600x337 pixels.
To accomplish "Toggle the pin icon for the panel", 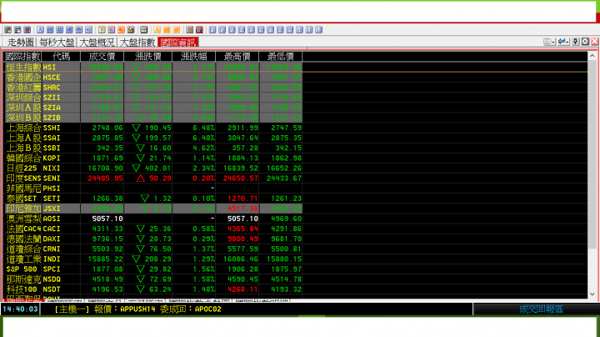I will (576, 42).
